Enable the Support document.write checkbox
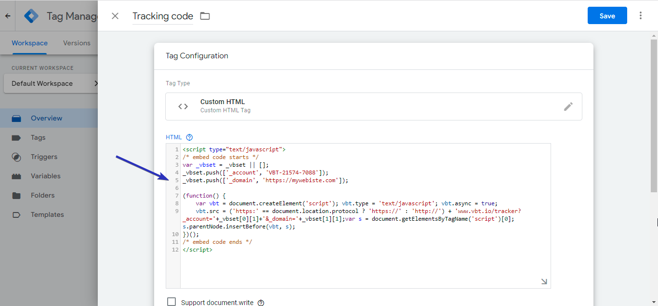The width and height of the screenshot is (658, 306). point(171,302)
